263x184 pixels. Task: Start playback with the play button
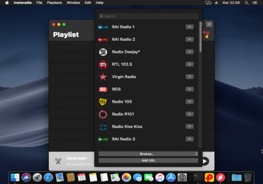pyautogui.click(x=205, y=161)
